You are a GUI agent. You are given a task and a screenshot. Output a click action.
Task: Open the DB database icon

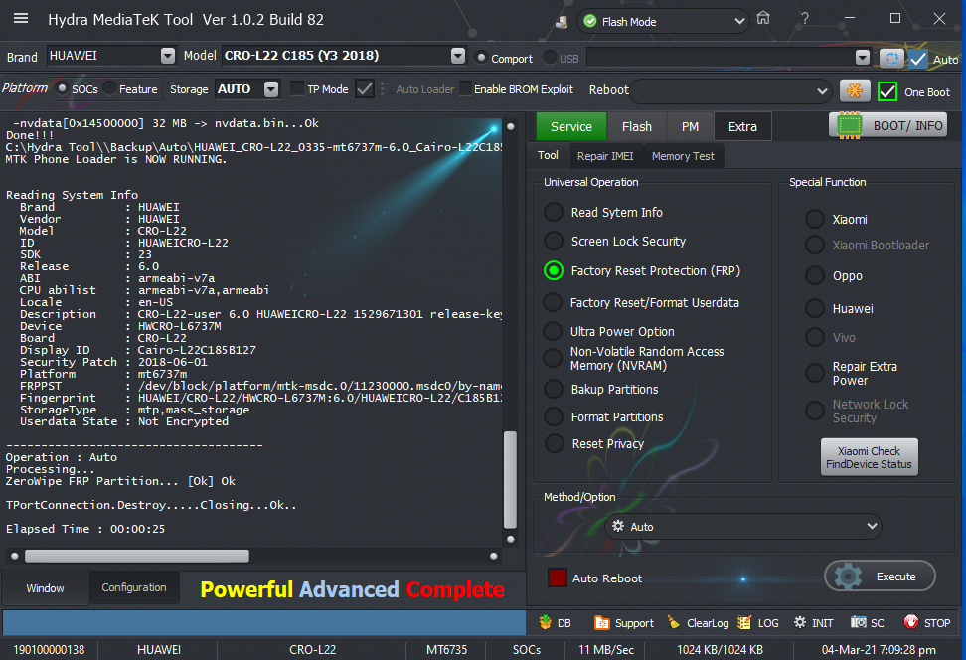click(x=546, y=623)
